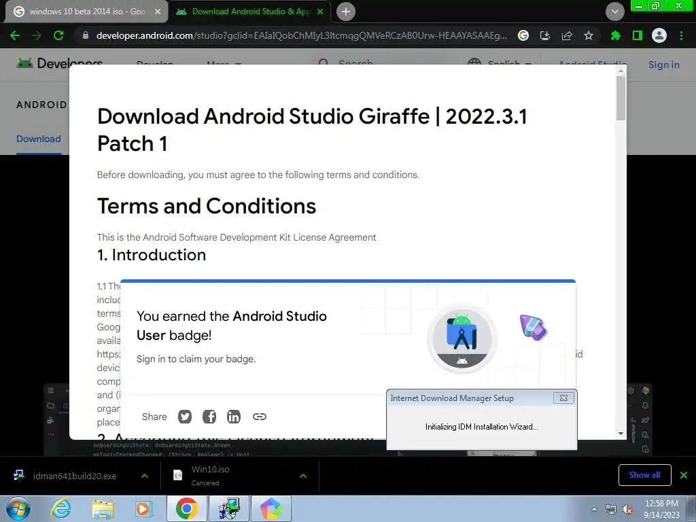Click the Sign in link

664,65
